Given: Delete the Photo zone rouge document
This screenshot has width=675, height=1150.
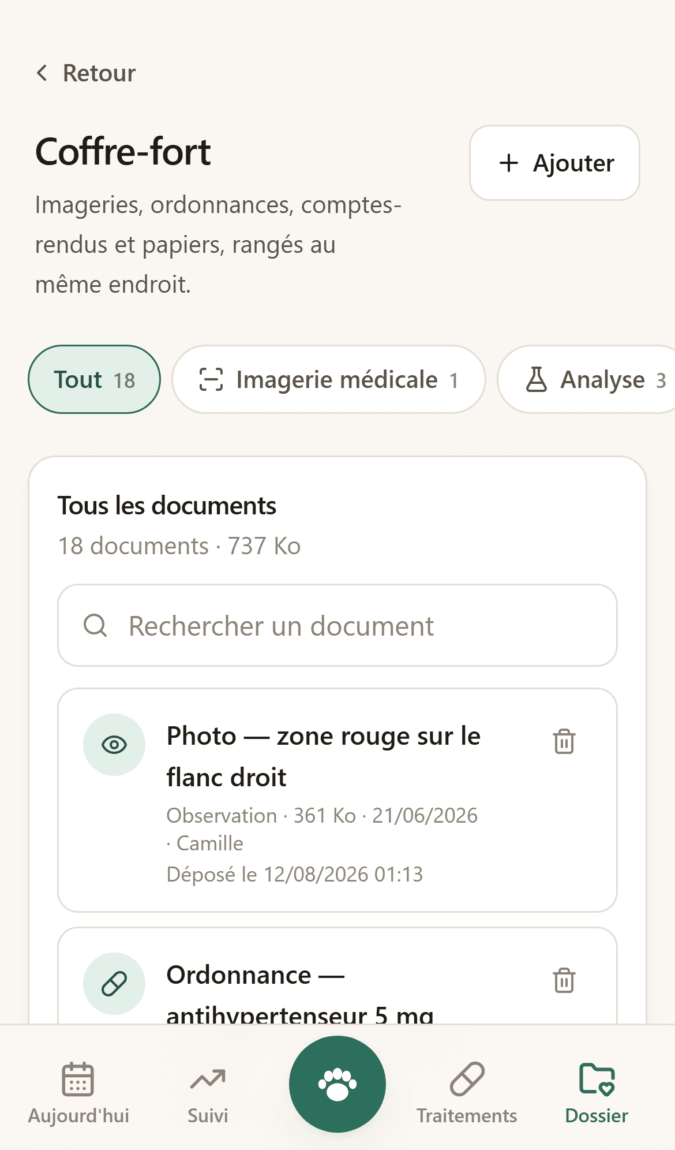Looking at the screenshot, I should click(x=564, y=741).
